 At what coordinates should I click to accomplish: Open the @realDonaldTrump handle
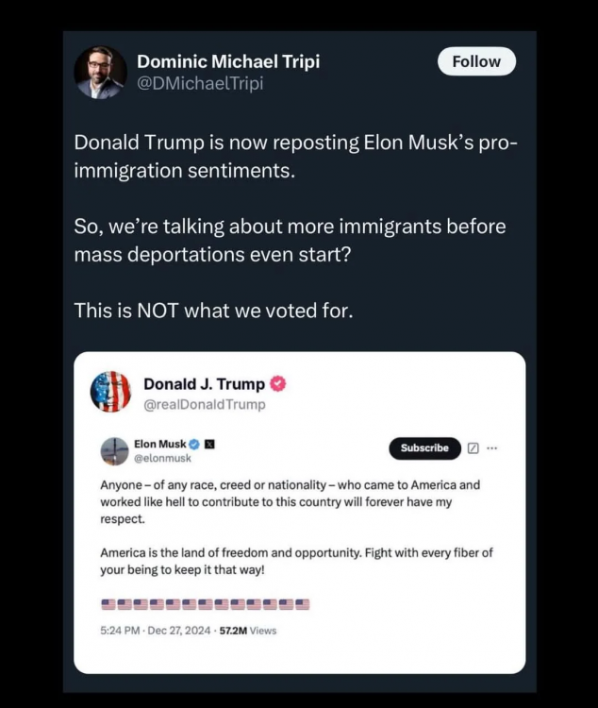[205, 404]
